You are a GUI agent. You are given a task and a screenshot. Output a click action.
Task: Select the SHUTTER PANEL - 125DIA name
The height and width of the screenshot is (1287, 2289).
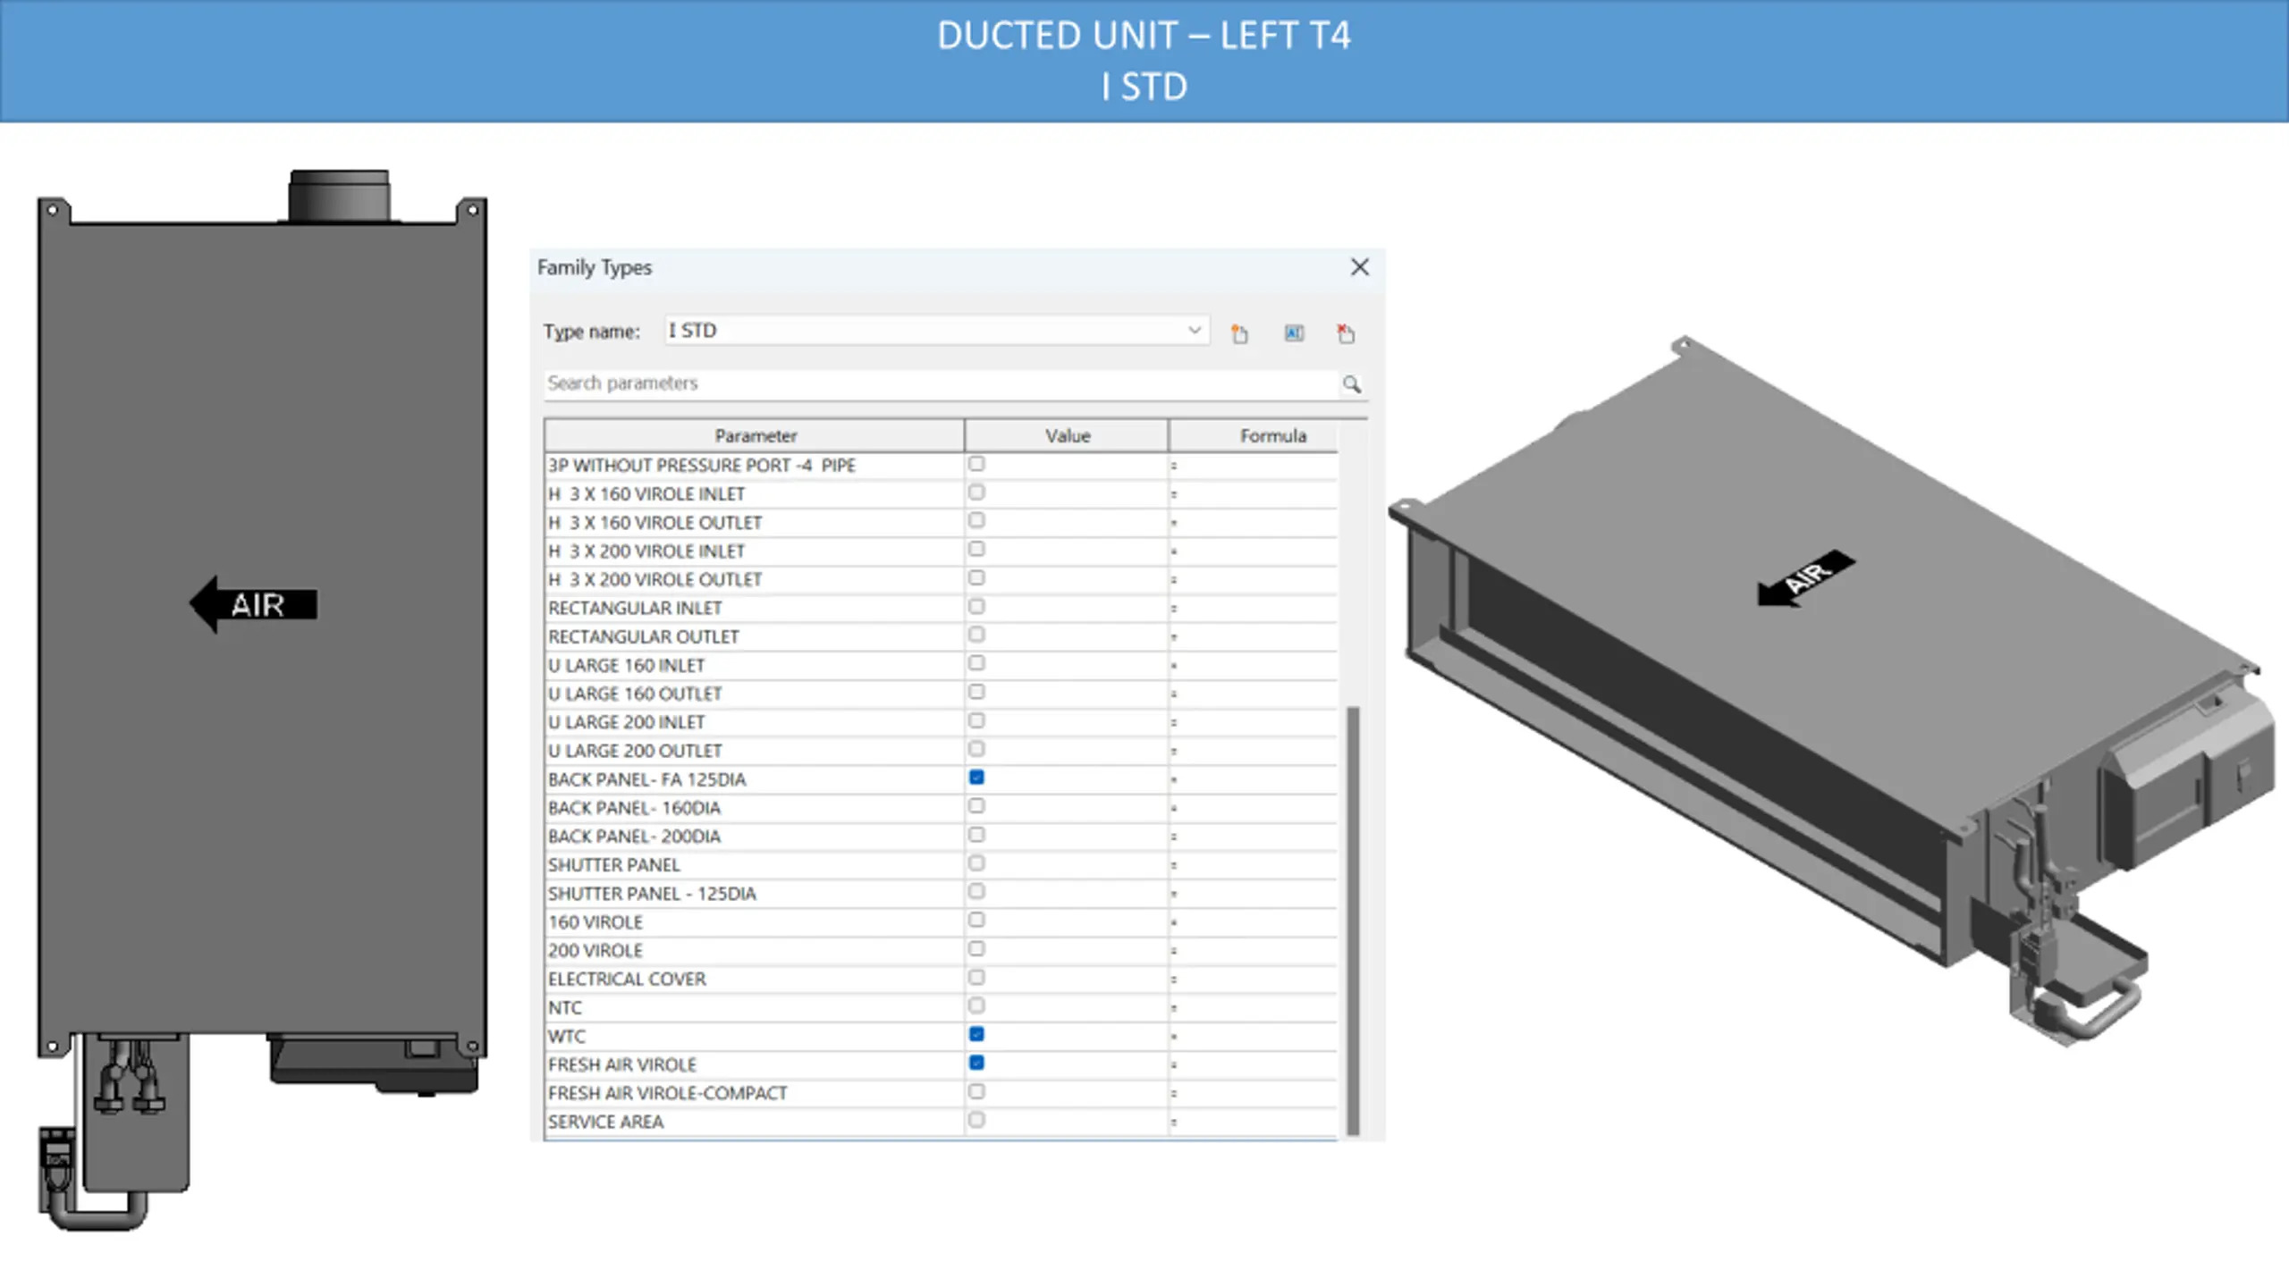pos(652,894)
